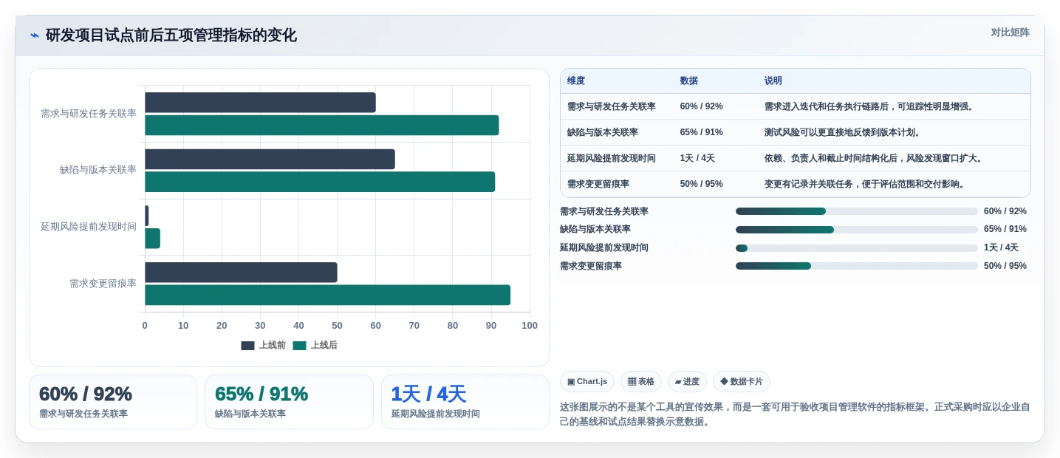Click the green 上线后 bar for 需求与研发任务关联率
The height and width of the screenshot is (458, 1060).
[x=322, y=126]
